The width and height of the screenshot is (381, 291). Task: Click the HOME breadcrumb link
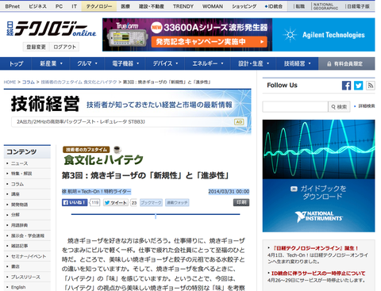tap(10, 82)
